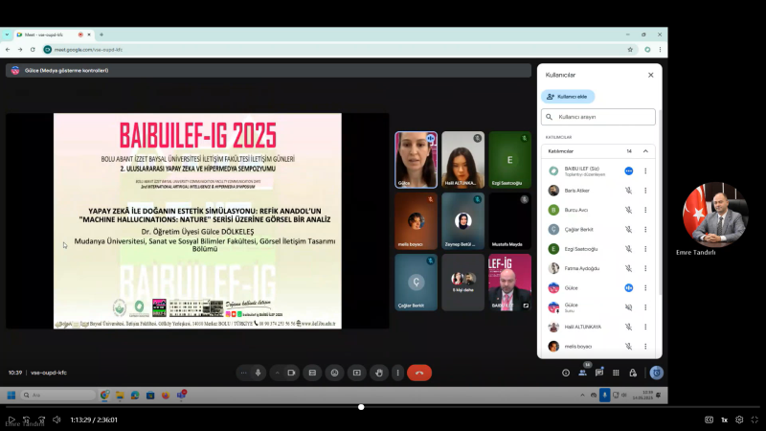The height and width of the screenshot is (431, 766).
Task: Open the Chrome three-dot menu
Action: pyautogui.click(x=660, y=50)
